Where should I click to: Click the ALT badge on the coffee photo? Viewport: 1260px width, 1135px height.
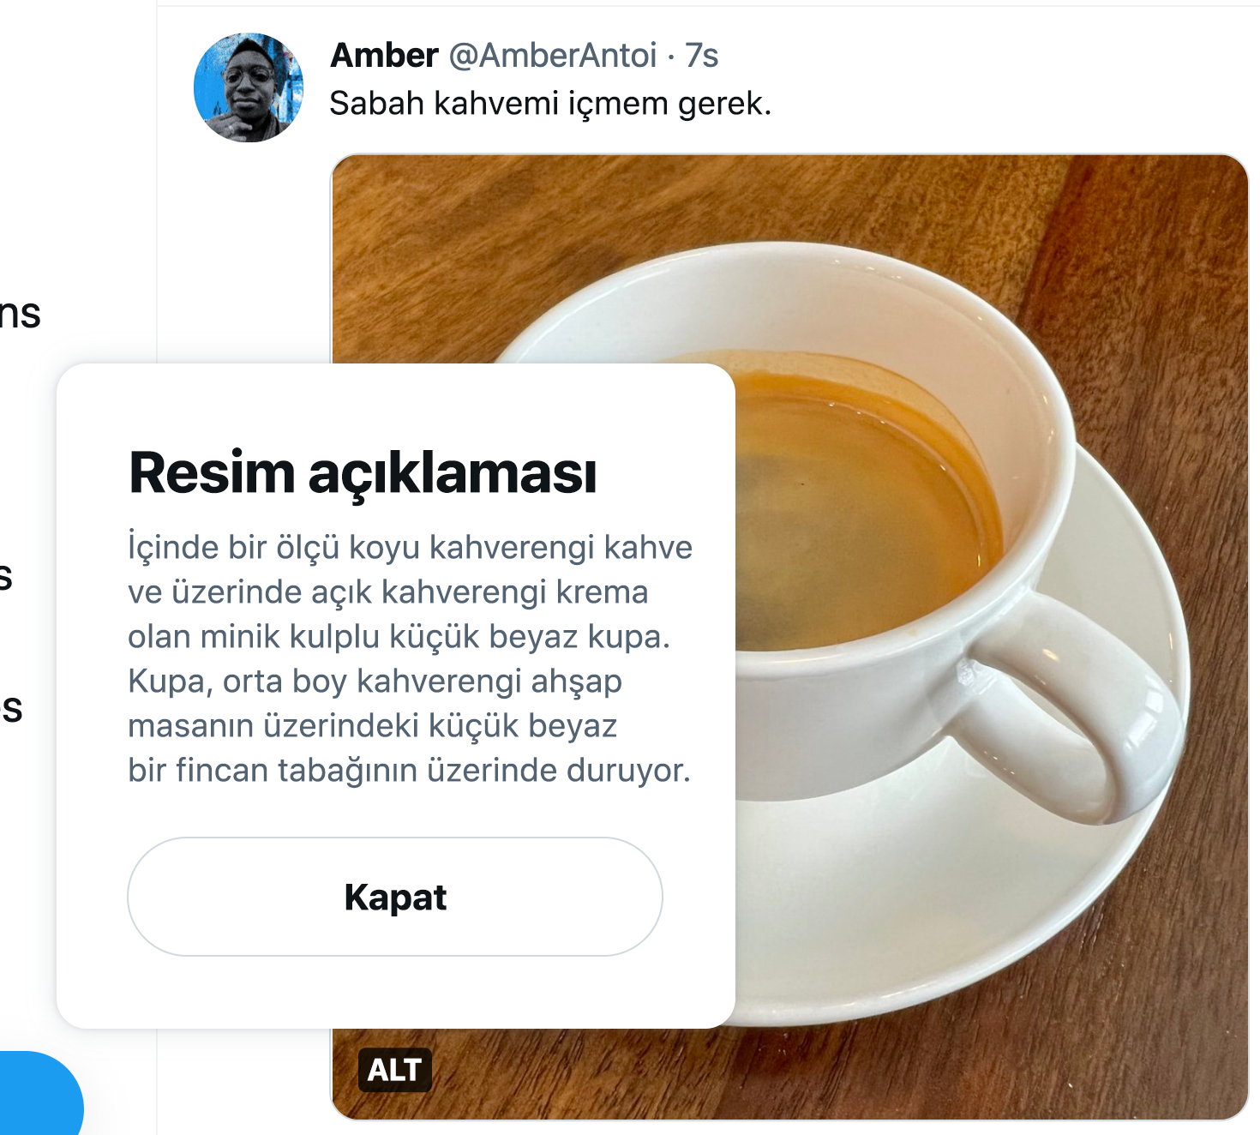(394, 1070)
